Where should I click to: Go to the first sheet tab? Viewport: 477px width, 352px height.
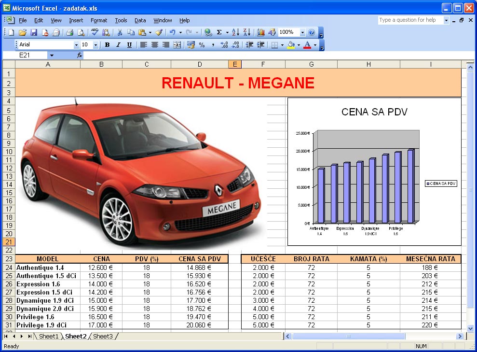[x=6, y=336]
